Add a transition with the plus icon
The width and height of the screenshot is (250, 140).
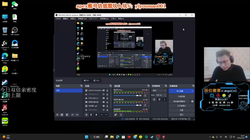(x=154, y=100)
